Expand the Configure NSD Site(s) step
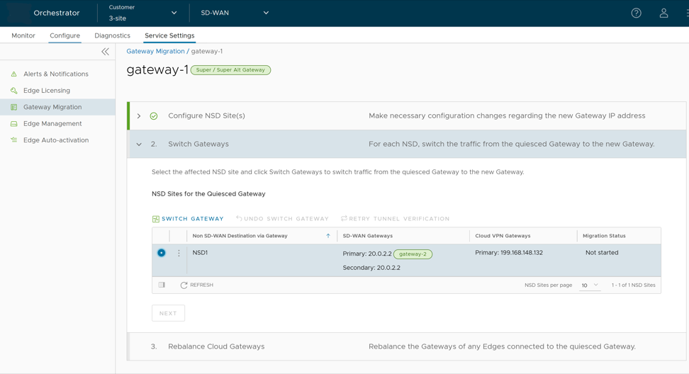 [139, 116]
